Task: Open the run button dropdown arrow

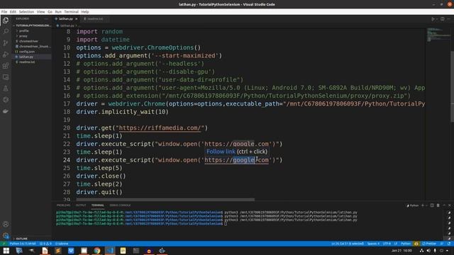Action: [x=437, y=19]
